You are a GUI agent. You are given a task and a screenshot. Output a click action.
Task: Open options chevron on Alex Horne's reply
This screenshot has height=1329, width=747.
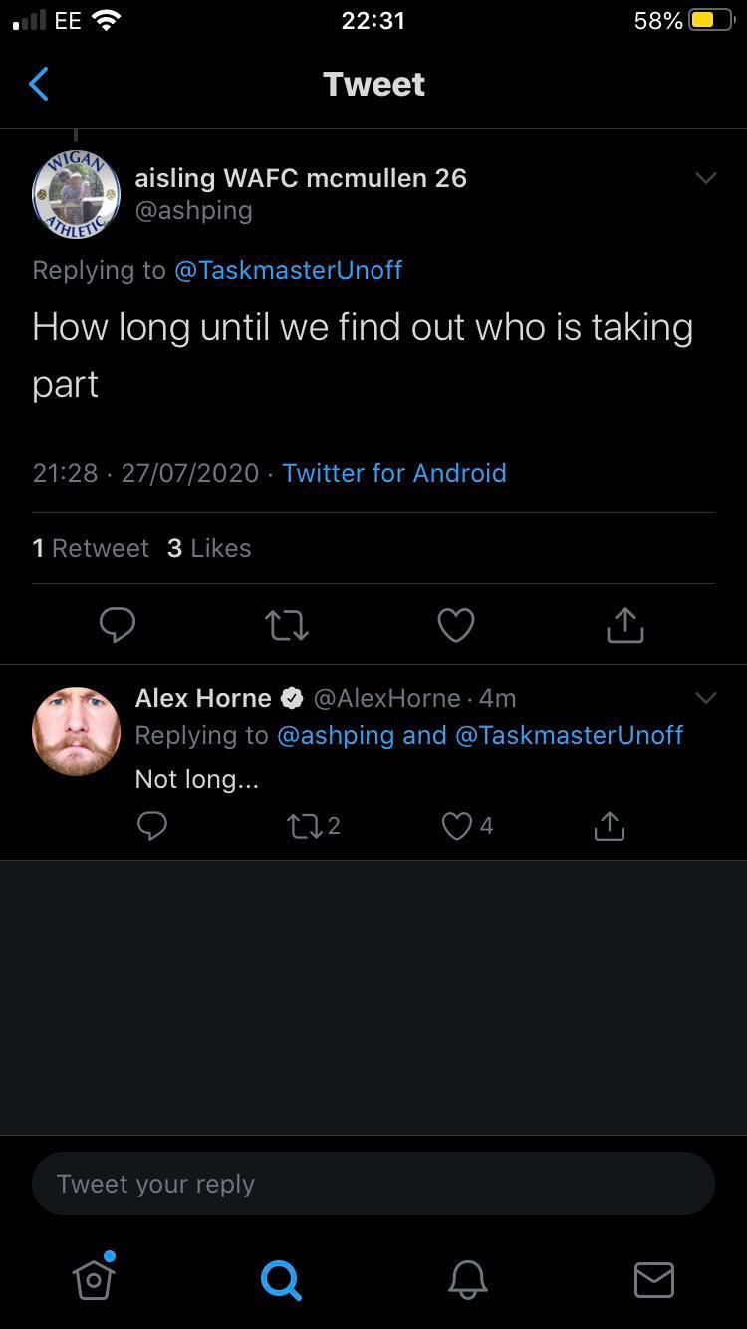pos(705,698)
